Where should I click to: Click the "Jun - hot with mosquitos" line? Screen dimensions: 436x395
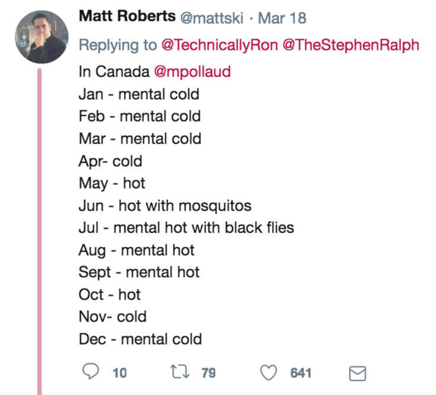pos(165,205)
